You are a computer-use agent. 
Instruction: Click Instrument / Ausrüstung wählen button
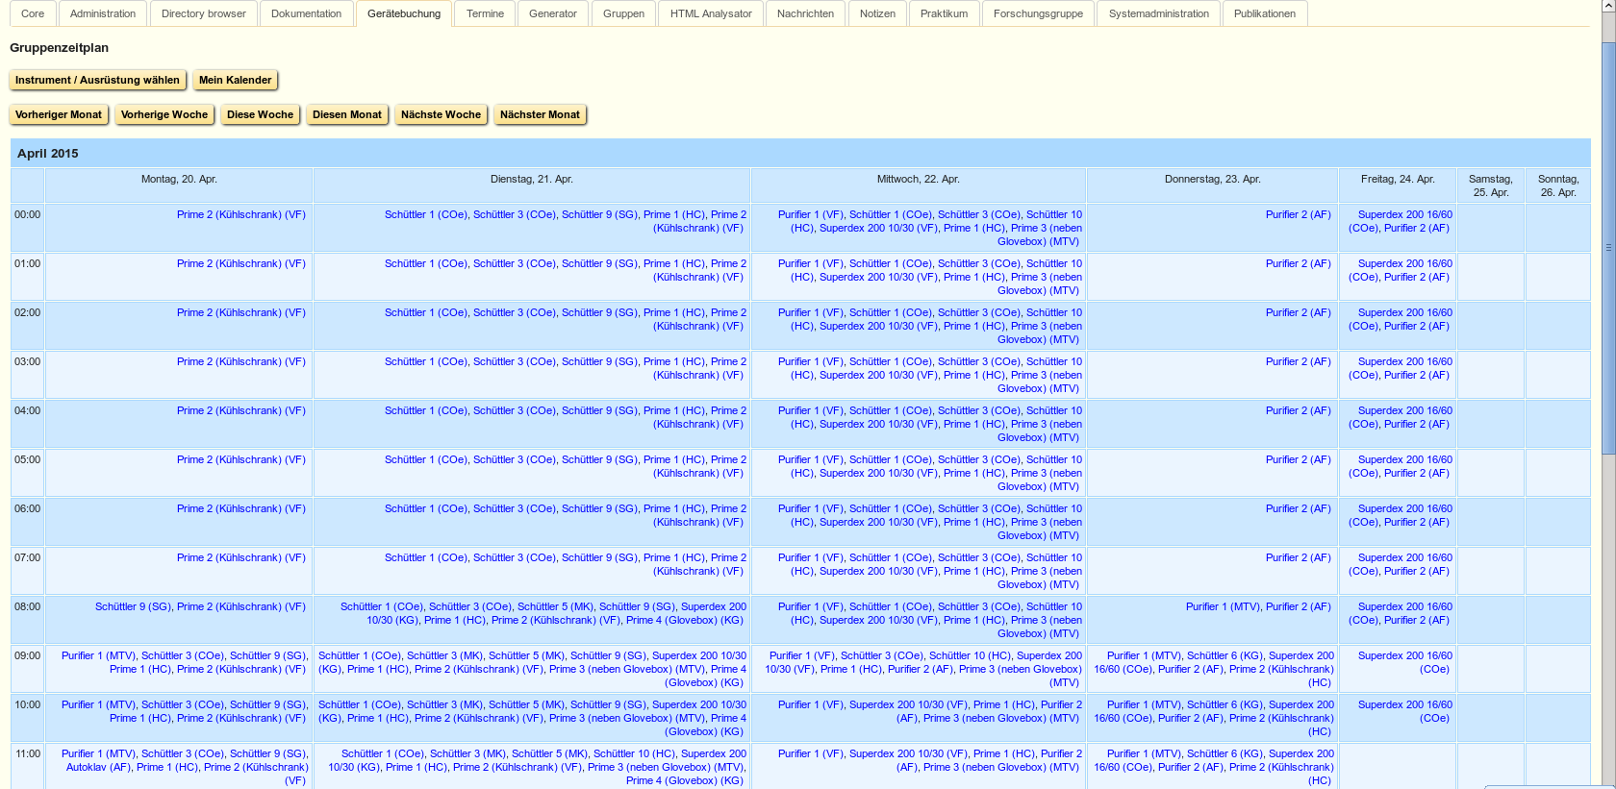[x=97, y=80]
